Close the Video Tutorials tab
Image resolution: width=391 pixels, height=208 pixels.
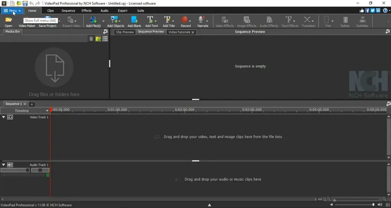193,32
